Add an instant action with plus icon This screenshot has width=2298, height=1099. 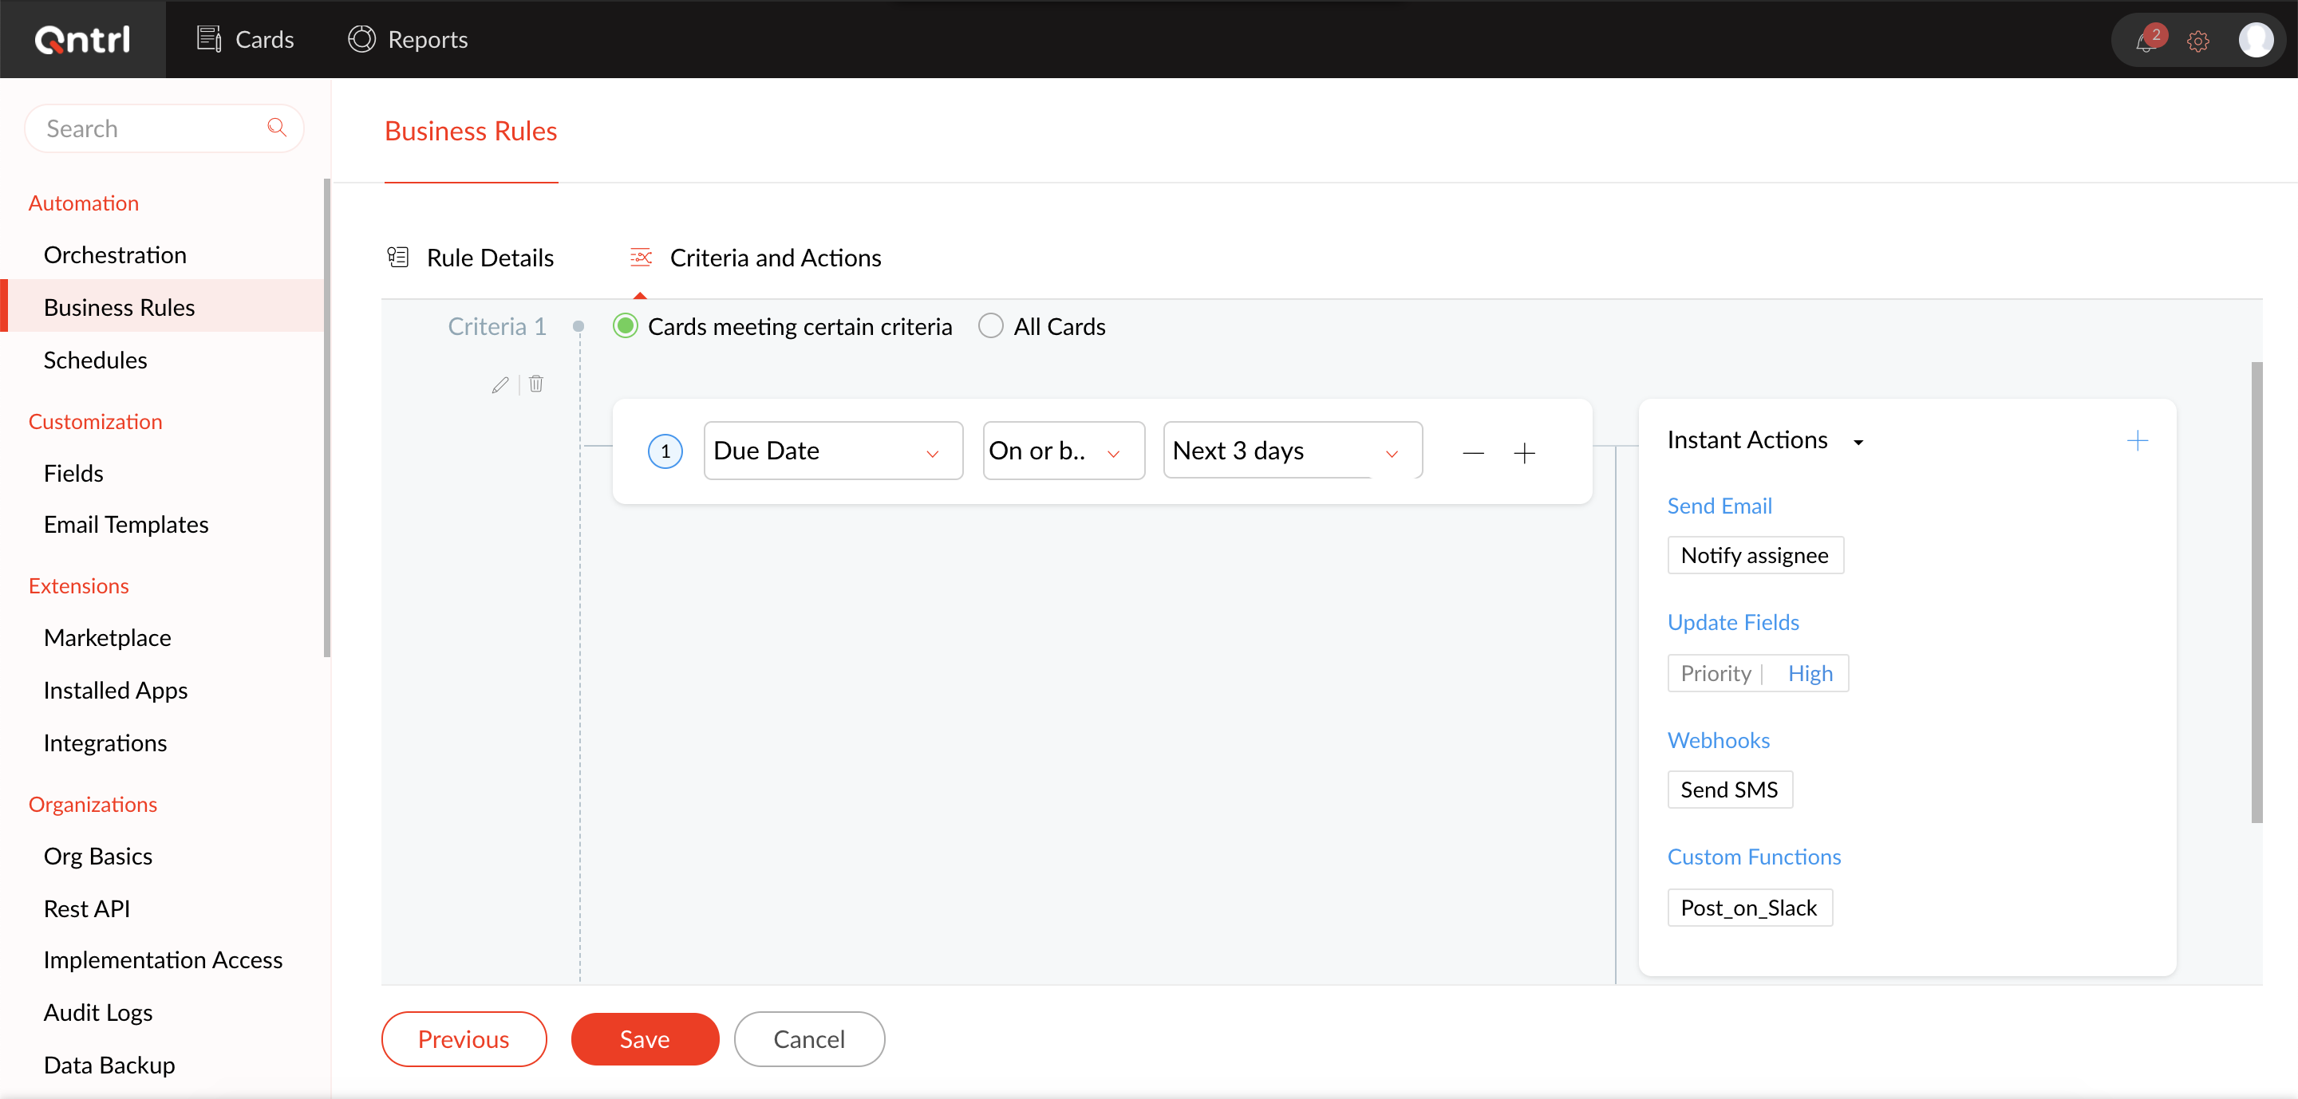tap(2138, 440)
